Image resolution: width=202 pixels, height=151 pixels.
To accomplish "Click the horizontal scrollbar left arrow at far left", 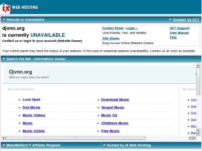I will coord(4,138).
